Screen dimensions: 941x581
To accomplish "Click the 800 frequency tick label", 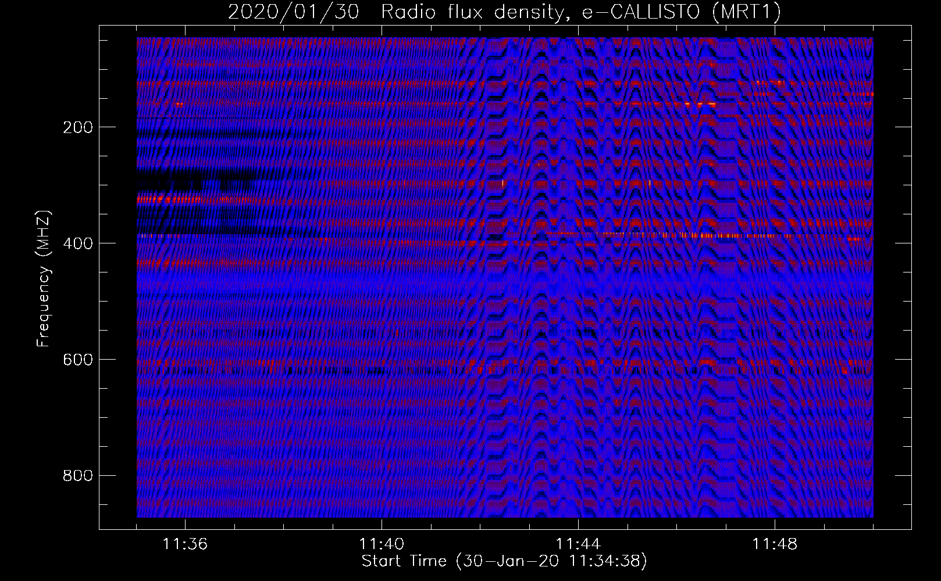I will coord(77,476).
